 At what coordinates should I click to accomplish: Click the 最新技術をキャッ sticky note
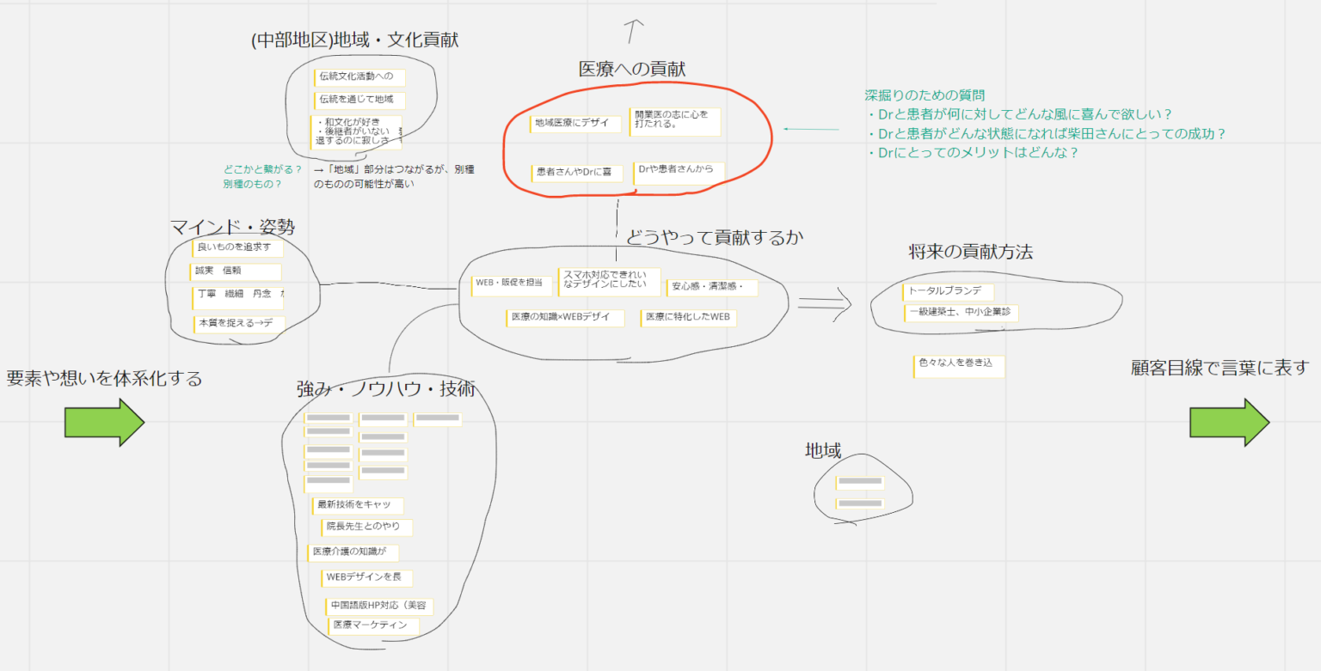click(x=357, y=505)
